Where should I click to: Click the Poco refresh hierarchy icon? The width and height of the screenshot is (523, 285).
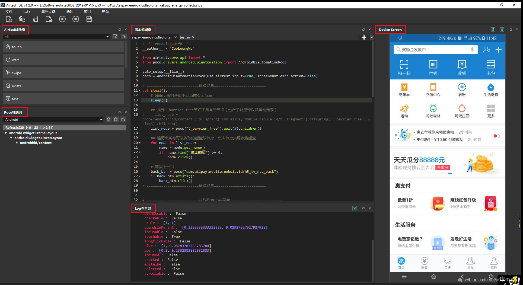[x=116, y=120]
